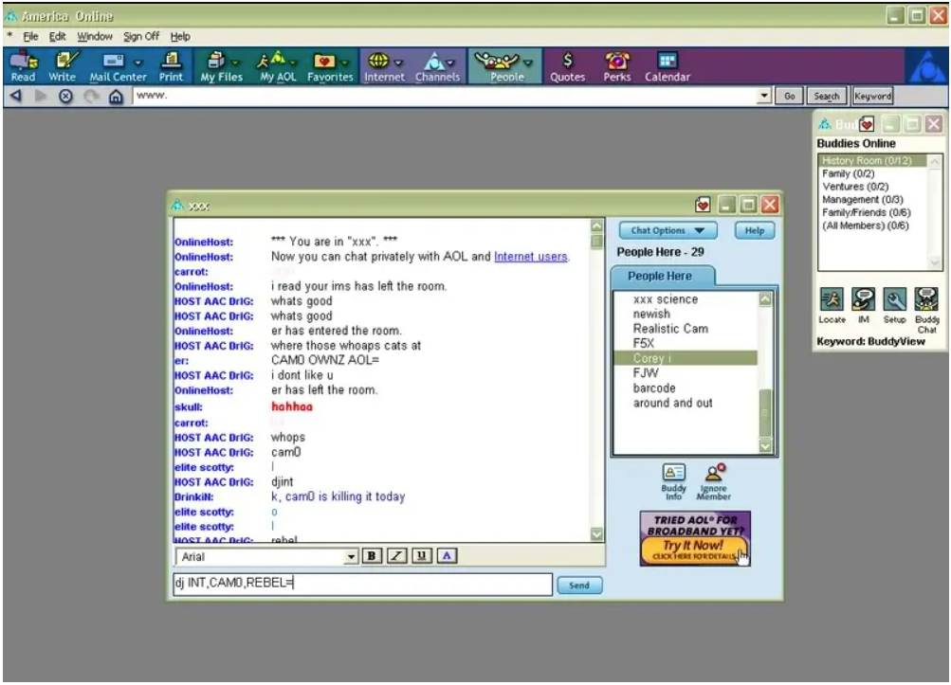This screenshot has width=951, height=685.
Task: Stop loading with the Stop icon
Action: 65,96
